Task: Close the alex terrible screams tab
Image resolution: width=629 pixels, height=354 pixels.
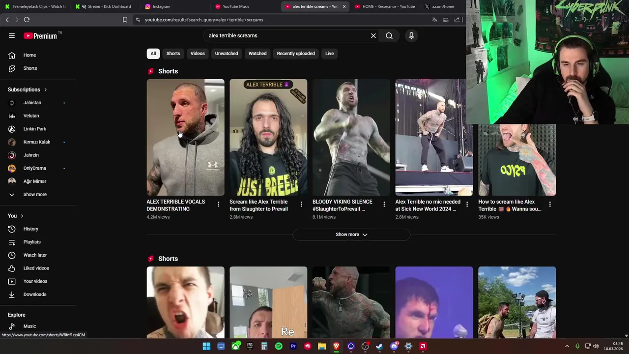Action: click(344, 6)
